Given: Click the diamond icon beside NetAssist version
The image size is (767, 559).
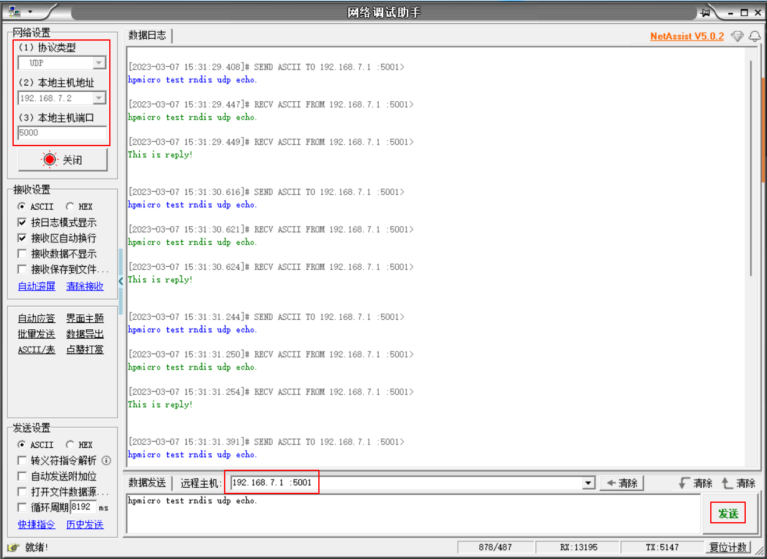Looking at the screenshot, I should pos(737,36).
